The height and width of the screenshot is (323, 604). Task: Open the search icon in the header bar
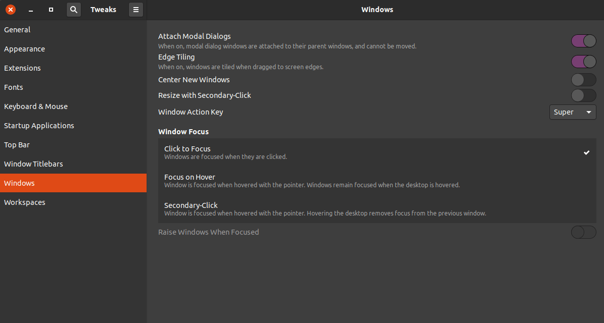73,9
